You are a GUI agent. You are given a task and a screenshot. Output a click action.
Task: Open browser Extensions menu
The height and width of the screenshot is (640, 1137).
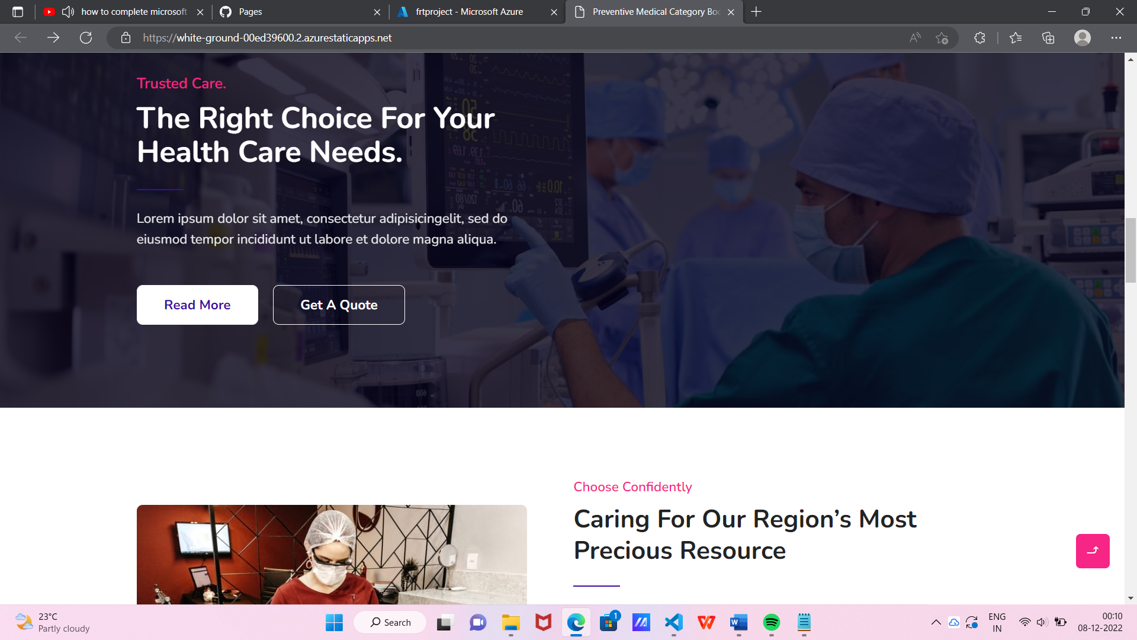click(979, 38)
